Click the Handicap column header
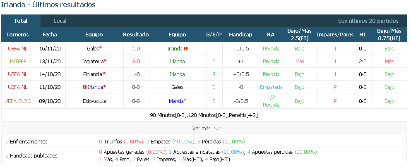This screenshot has height=167, width=411. coord(240,35)
